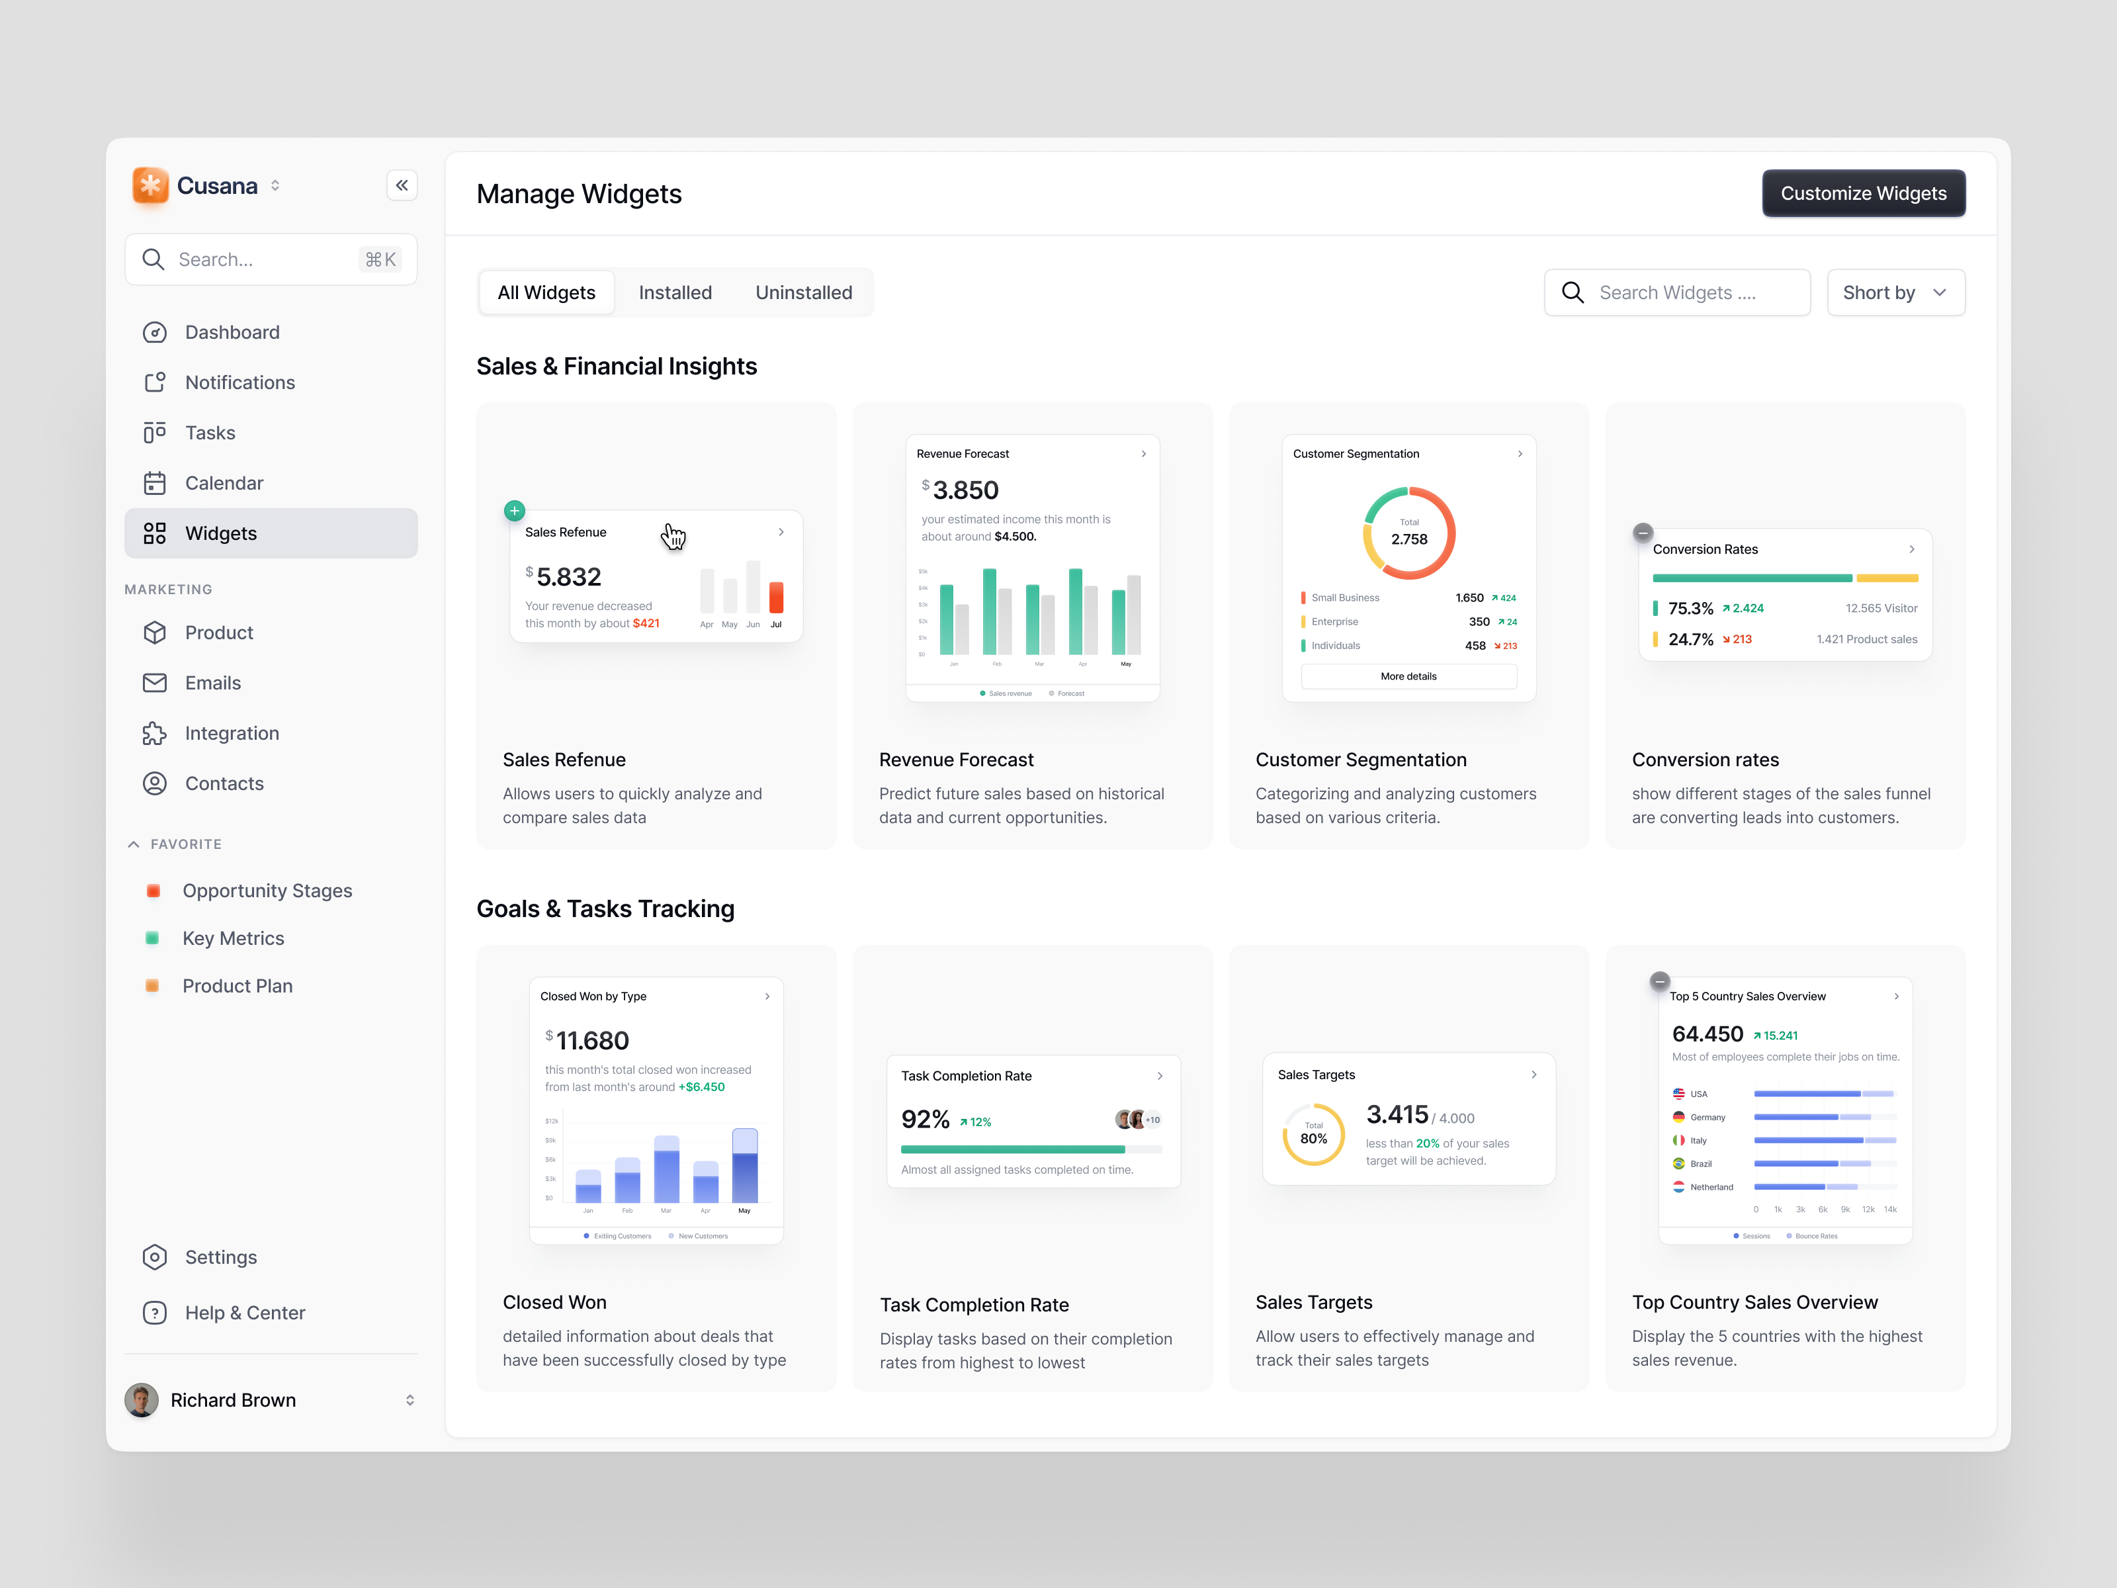
Task: Open the Short by dropdown
Action: pos(1896,292)
